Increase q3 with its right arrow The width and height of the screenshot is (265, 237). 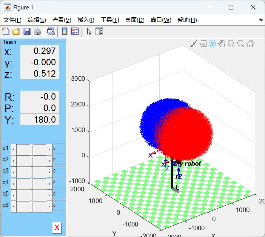pos(49,172)
